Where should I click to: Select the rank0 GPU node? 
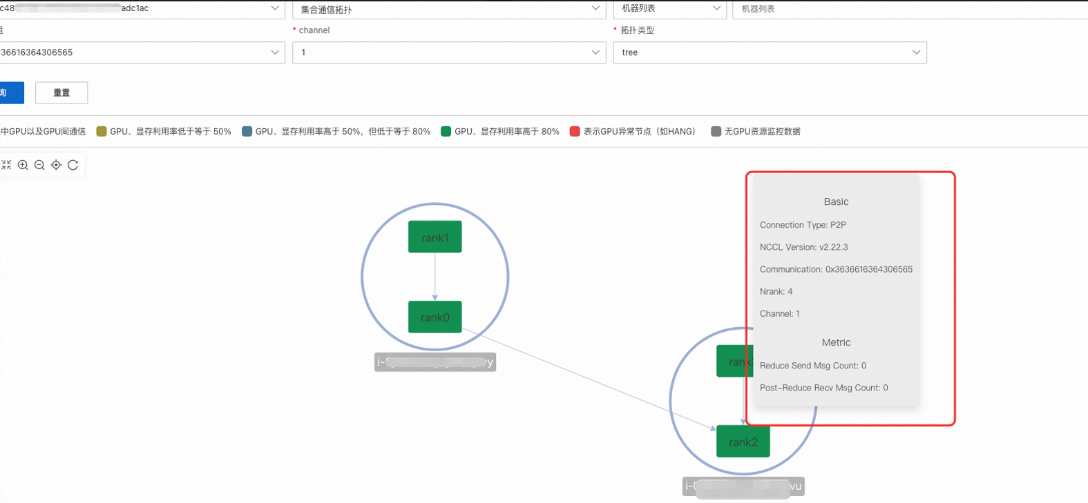pyautogui.click(x=435, y=317)
